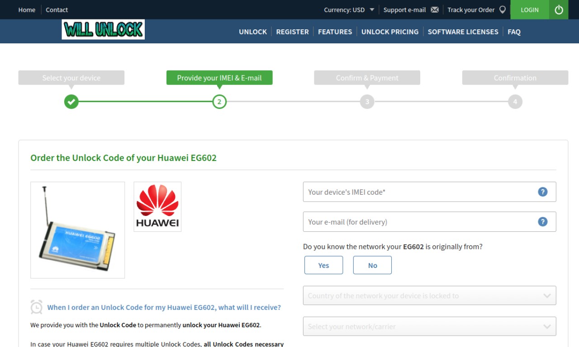
Task: Click the Will Unlock logo
Action: (x=103, y=29)
